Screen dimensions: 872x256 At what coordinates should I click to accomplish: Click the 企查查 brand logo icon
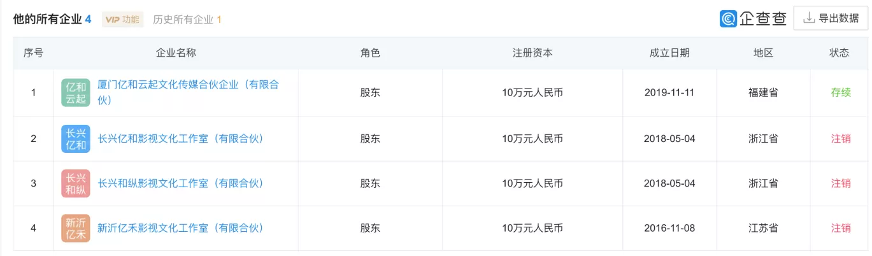728,18
